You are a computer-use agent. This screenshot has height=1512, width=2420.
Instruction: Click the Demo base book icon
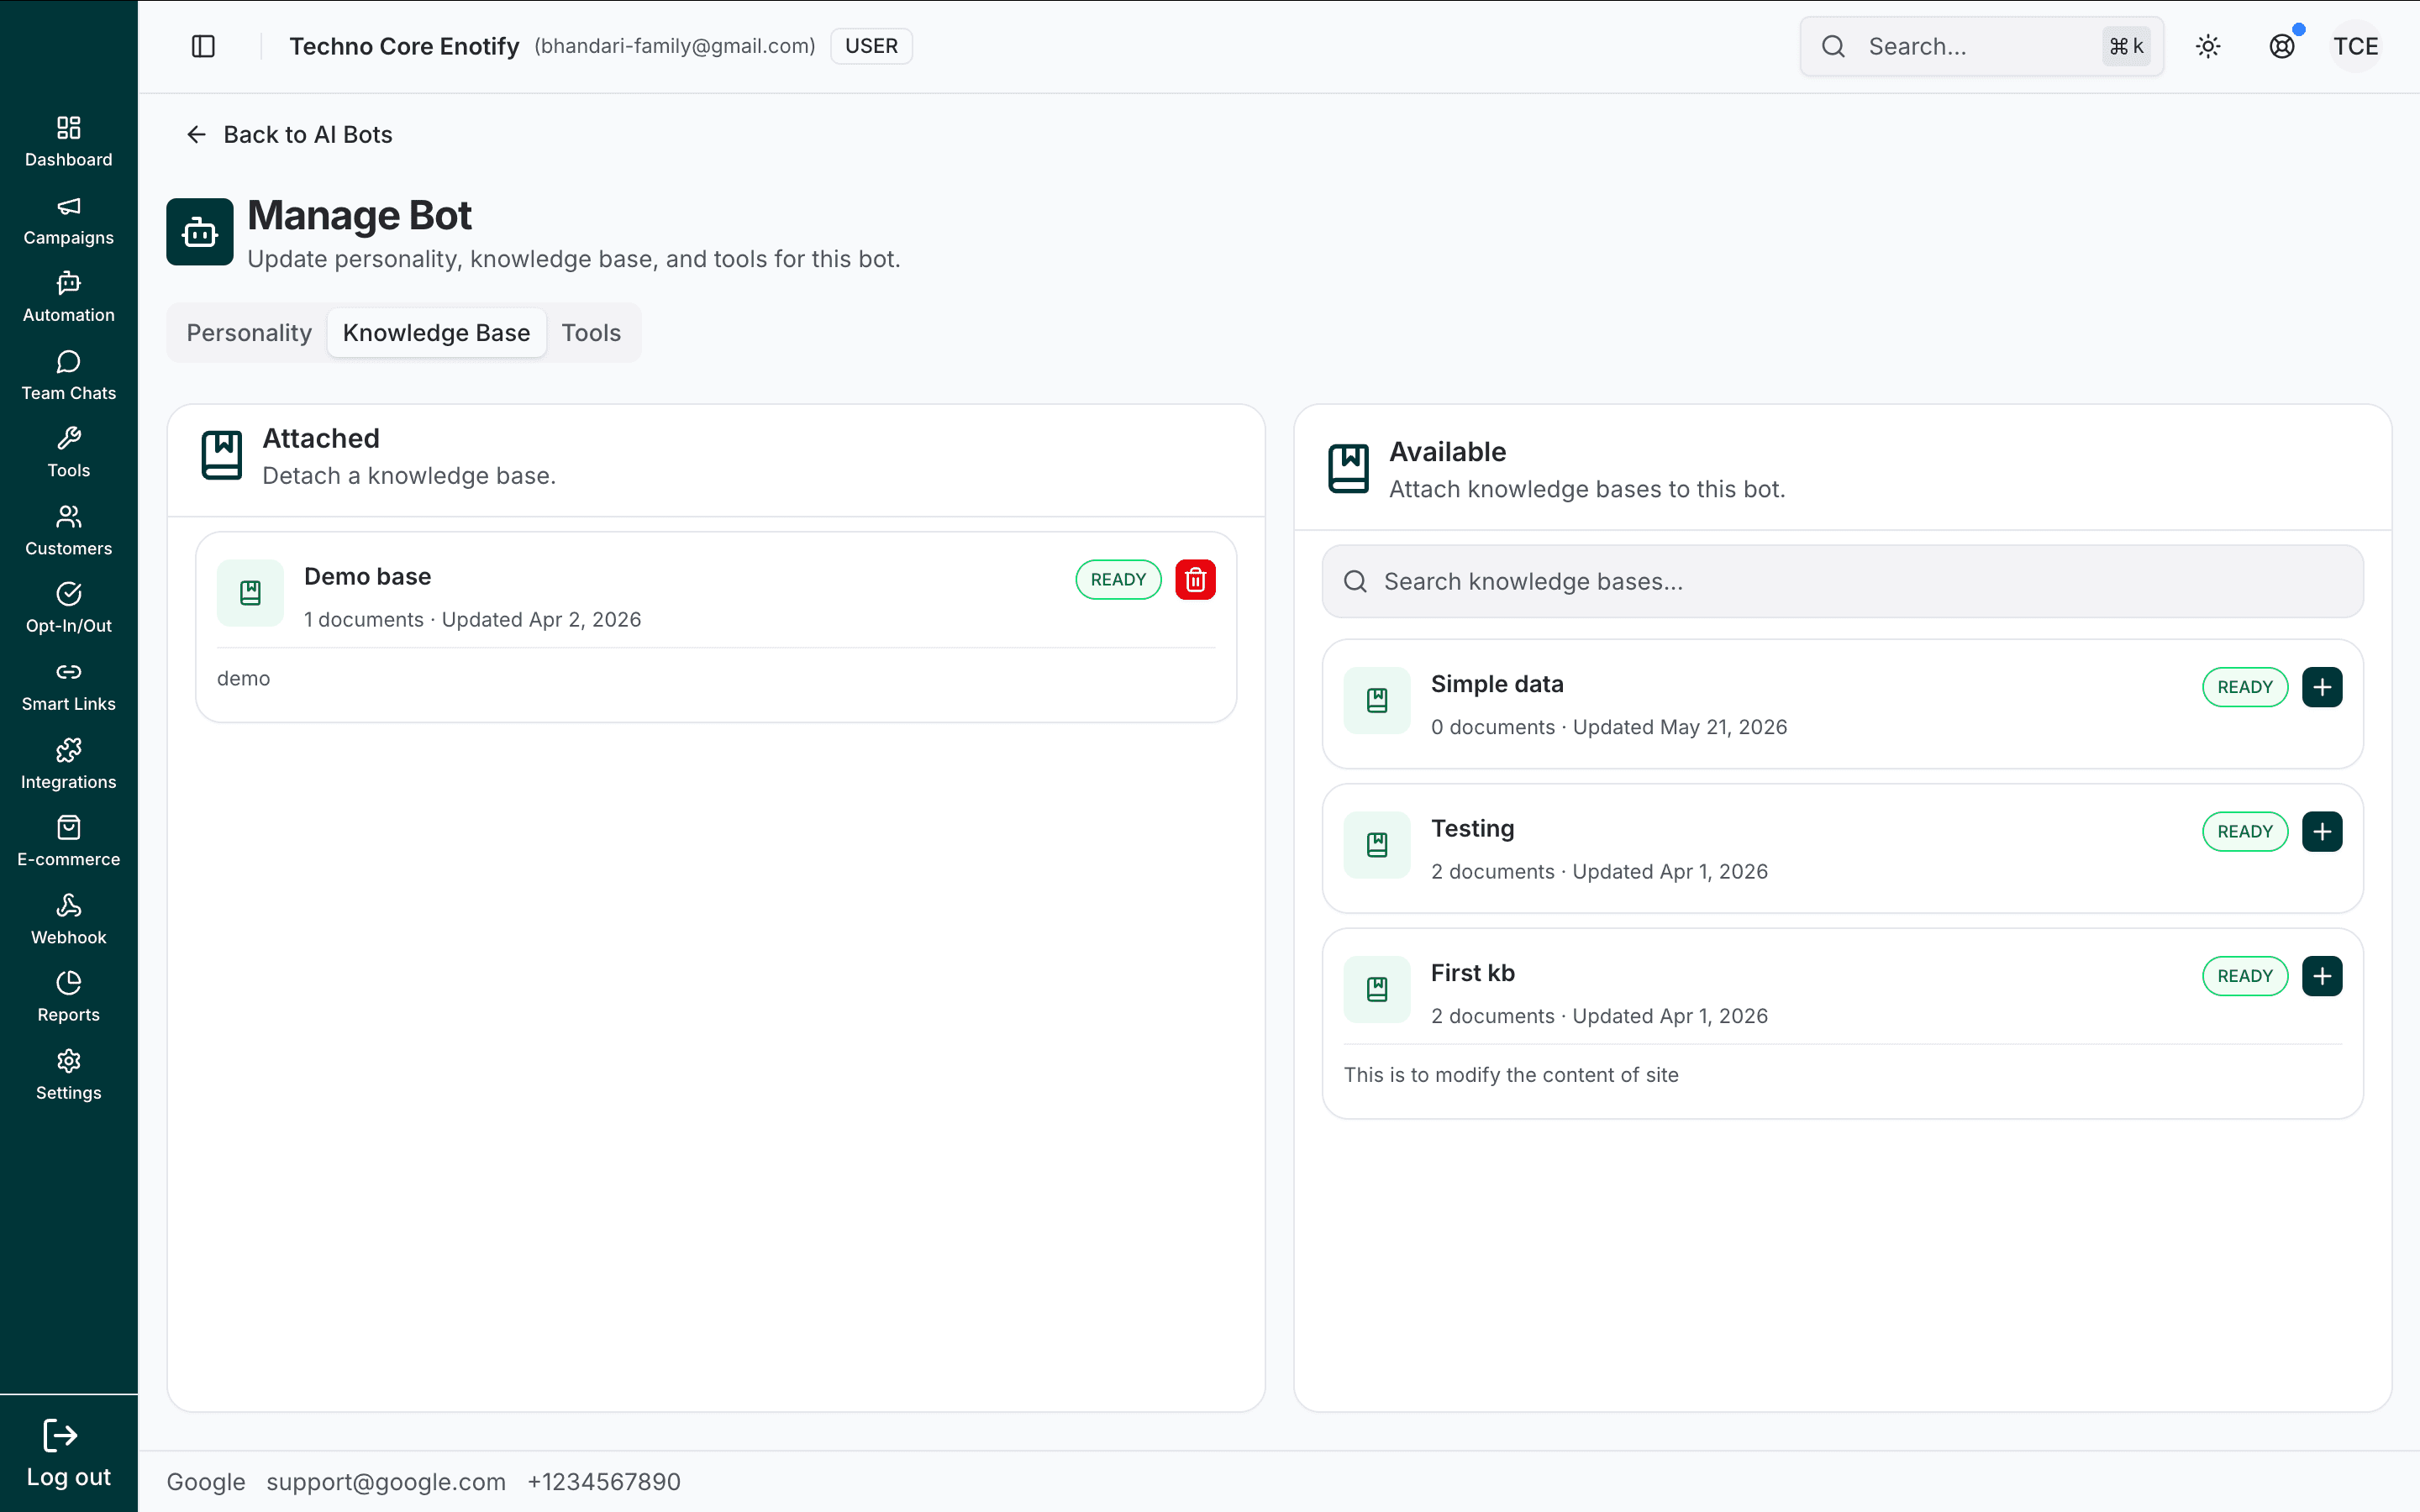pos(250,593)
